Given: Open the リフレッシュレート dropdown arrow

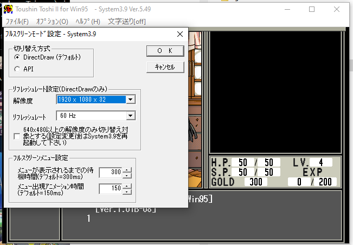Looking at the screenshot, I should pos(131,116).
